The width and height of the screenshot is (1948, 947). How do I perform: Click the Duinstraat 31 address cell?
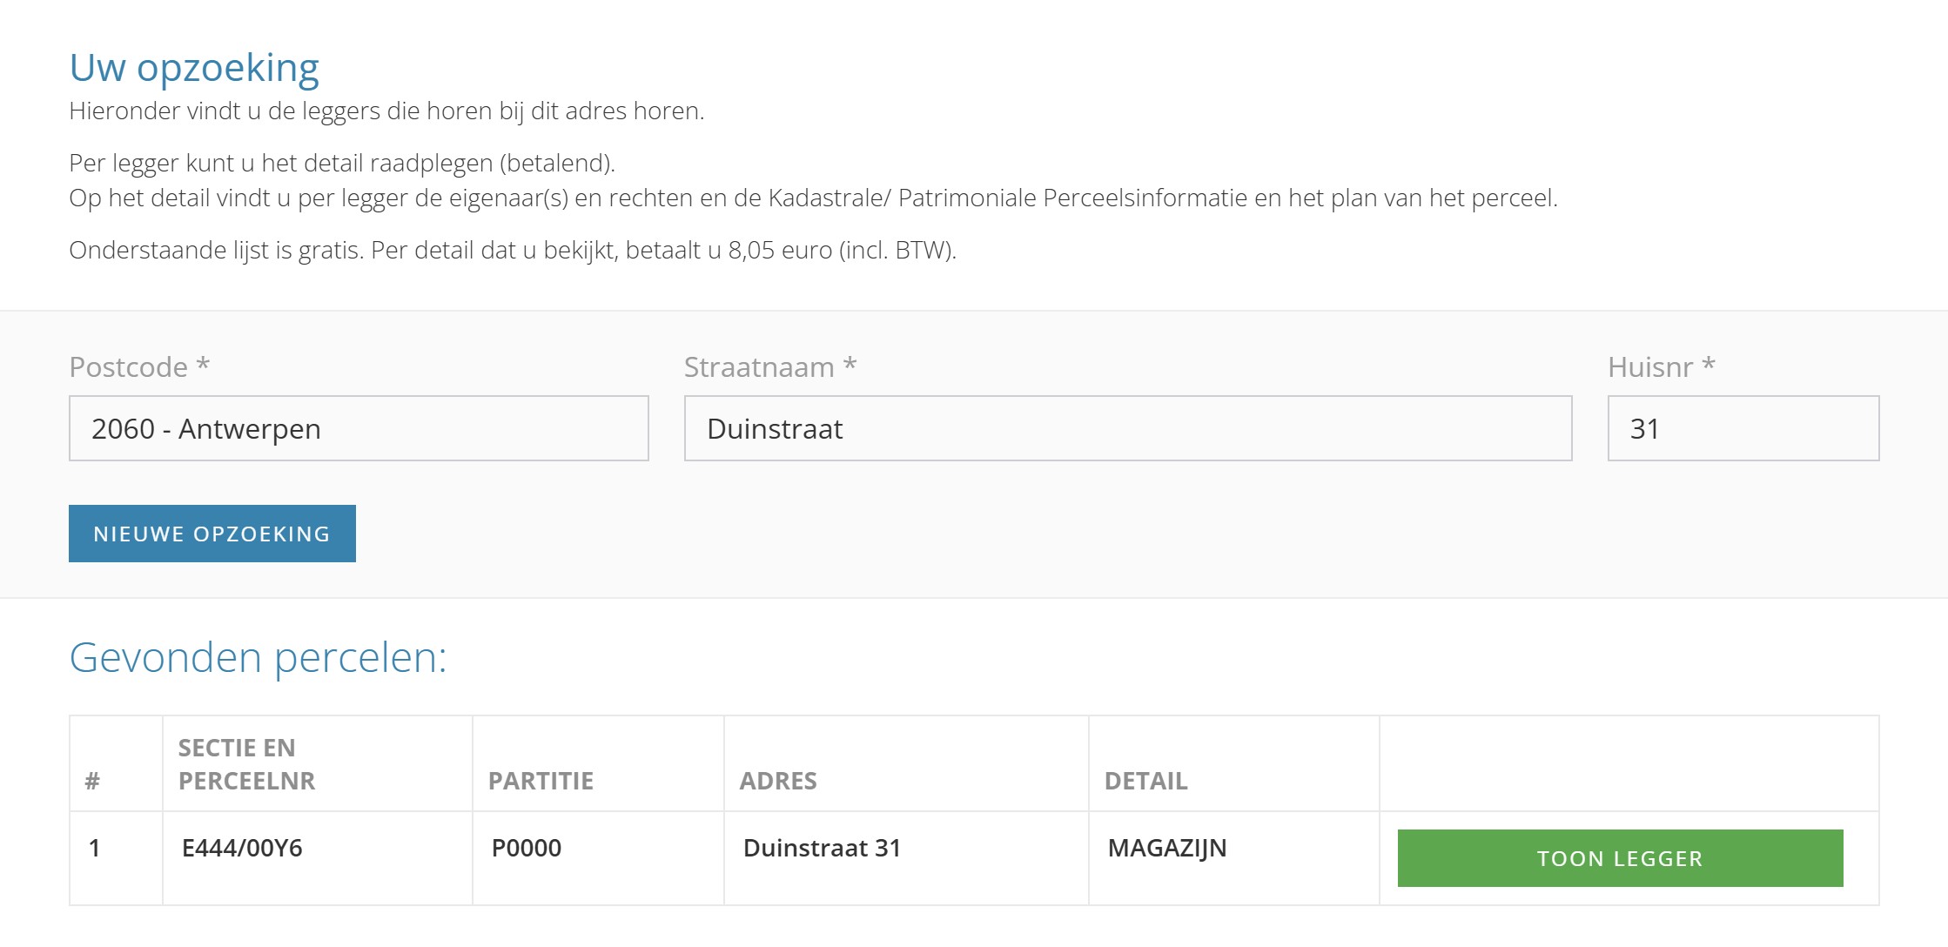point(822,848)
